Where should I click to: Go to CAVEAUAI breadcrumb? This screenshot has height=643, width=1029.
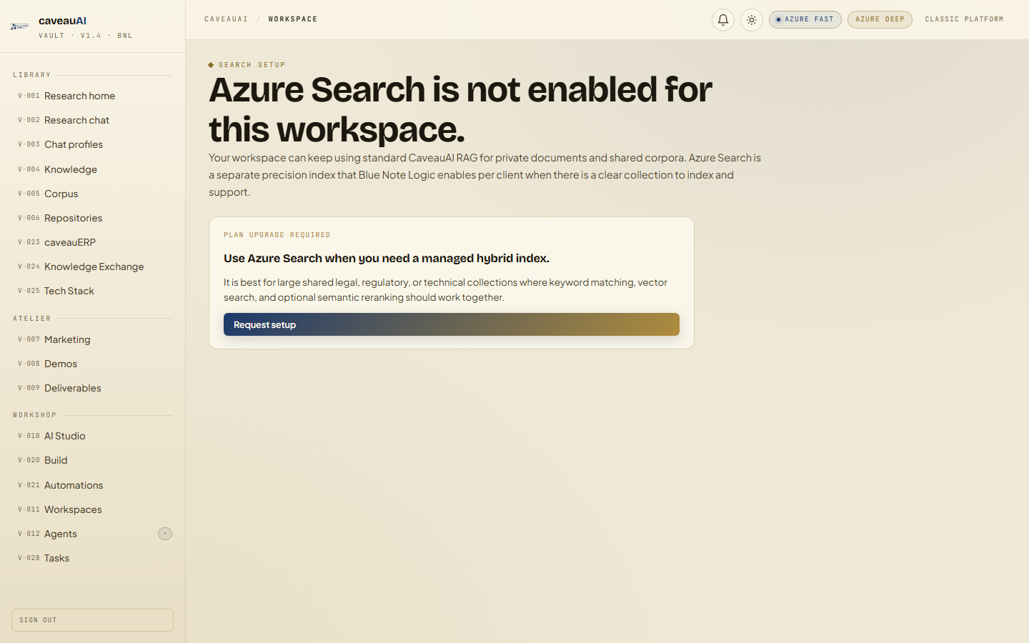coord(227,19)
